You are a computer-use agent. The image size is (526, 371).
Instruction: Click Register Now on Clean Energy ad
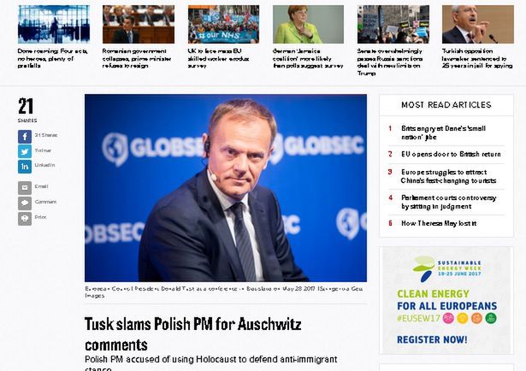tap(432, 339)
